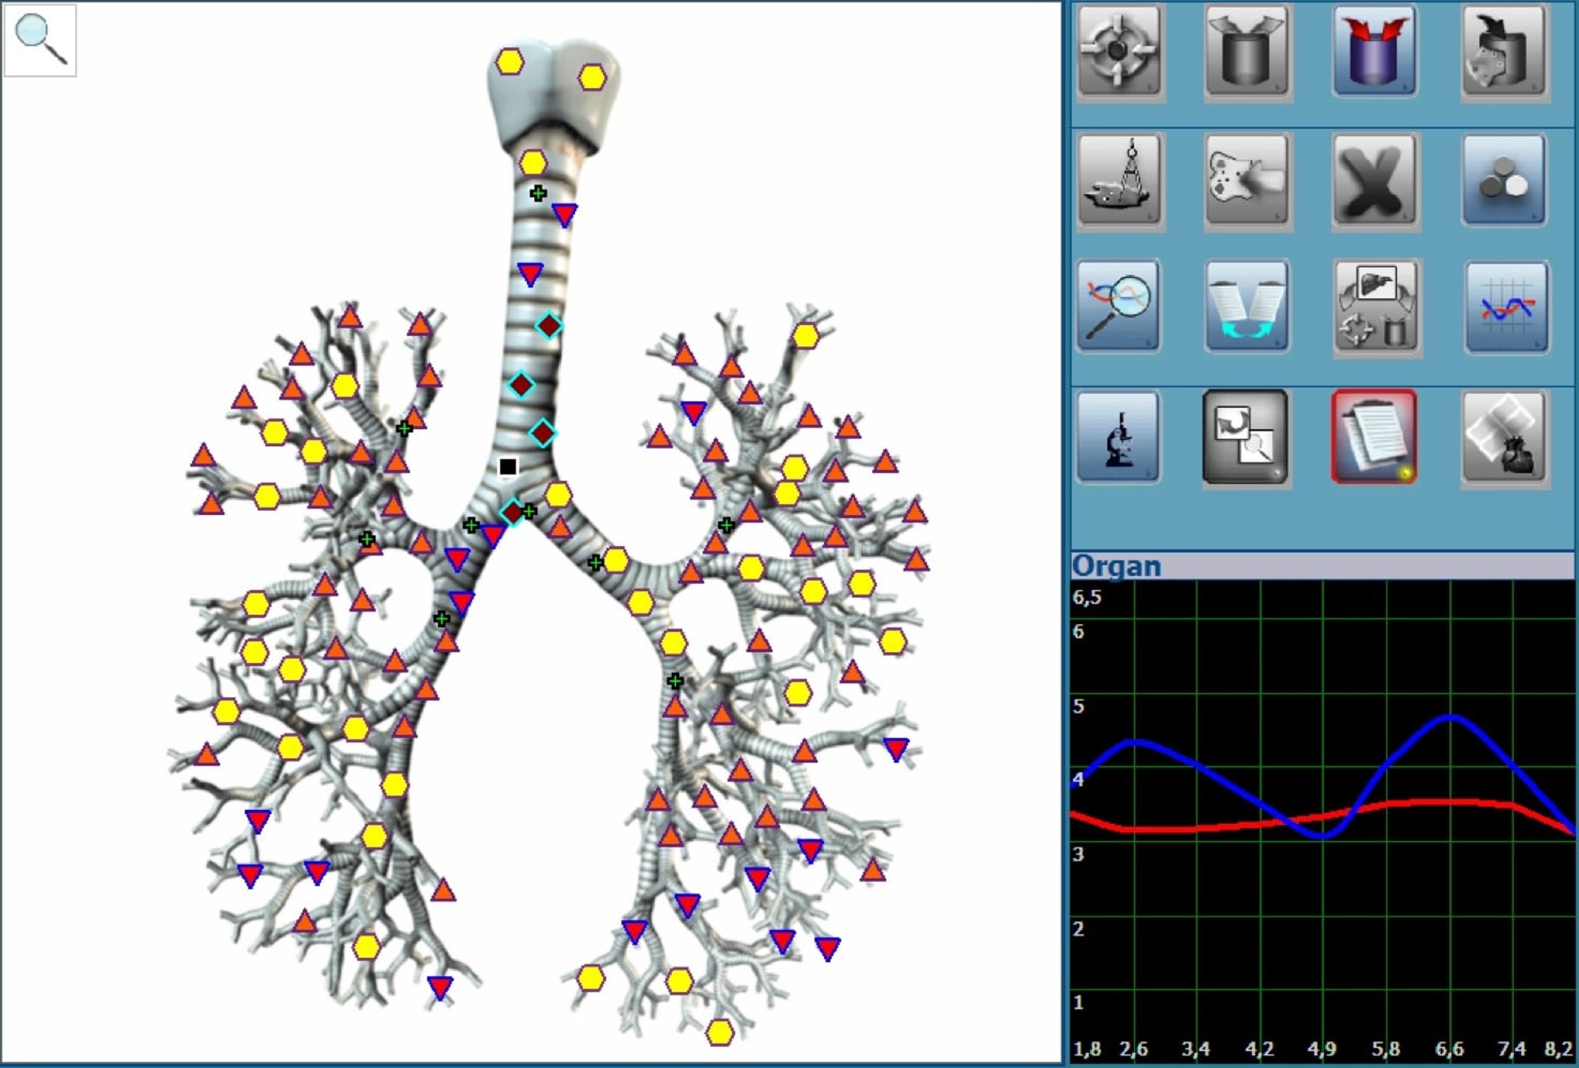Select the purple cylinder with red arrows icon
This screenshot has height=1068, width=1579.
(x=1375, y=52)
